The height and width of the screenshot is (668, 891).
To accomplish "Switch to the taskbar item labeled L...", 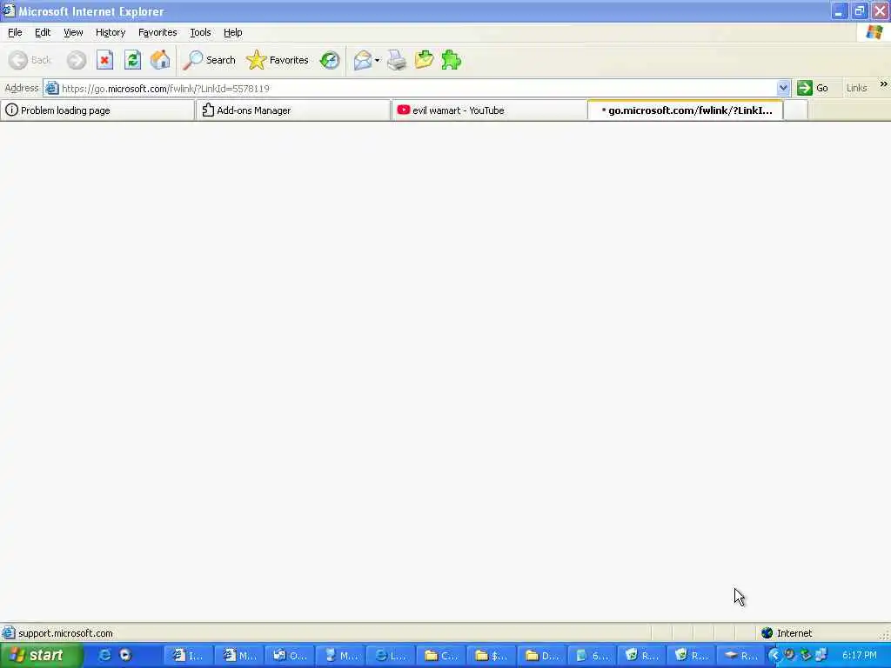I will click(x=391, y=656).
